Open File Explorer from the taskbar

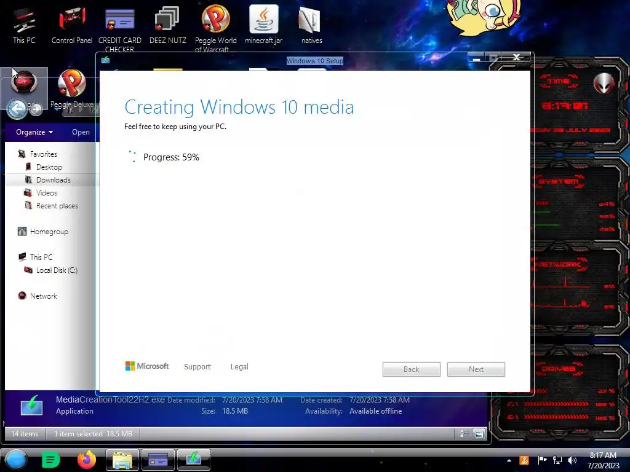pos(122,460)
